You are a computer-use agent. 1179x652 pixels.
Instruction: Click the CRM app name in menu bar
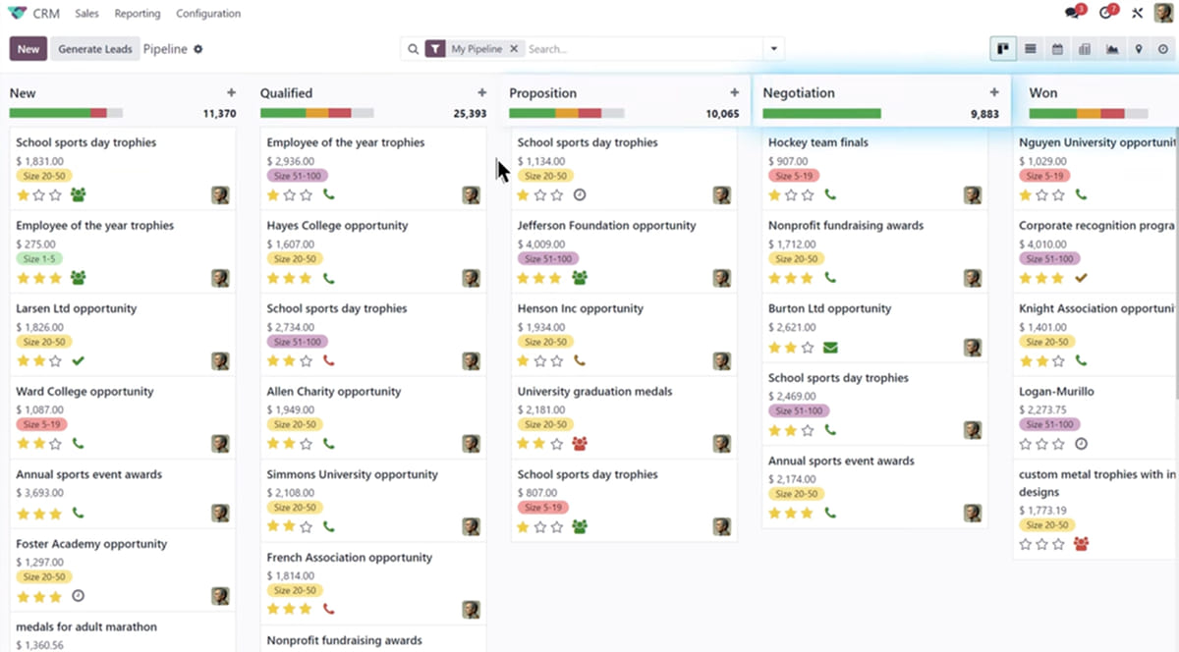pos(46,14)
